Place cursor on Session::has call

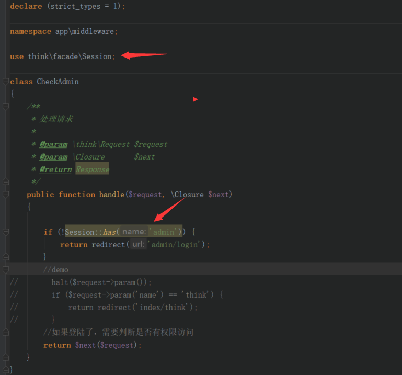click(90, 232)
